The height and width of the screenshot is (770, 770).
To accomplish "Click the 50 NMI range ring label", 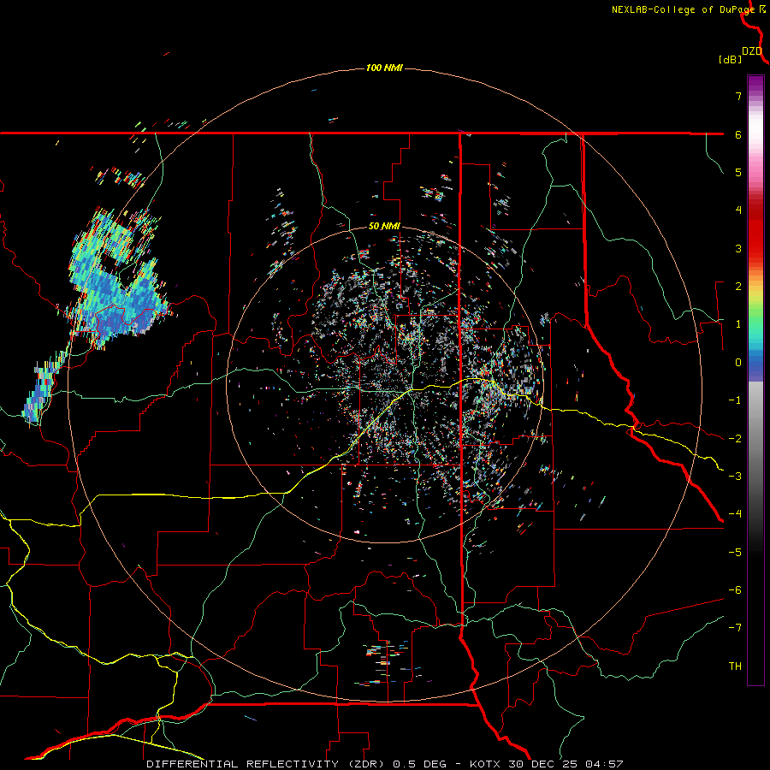I will coord(384,226).
